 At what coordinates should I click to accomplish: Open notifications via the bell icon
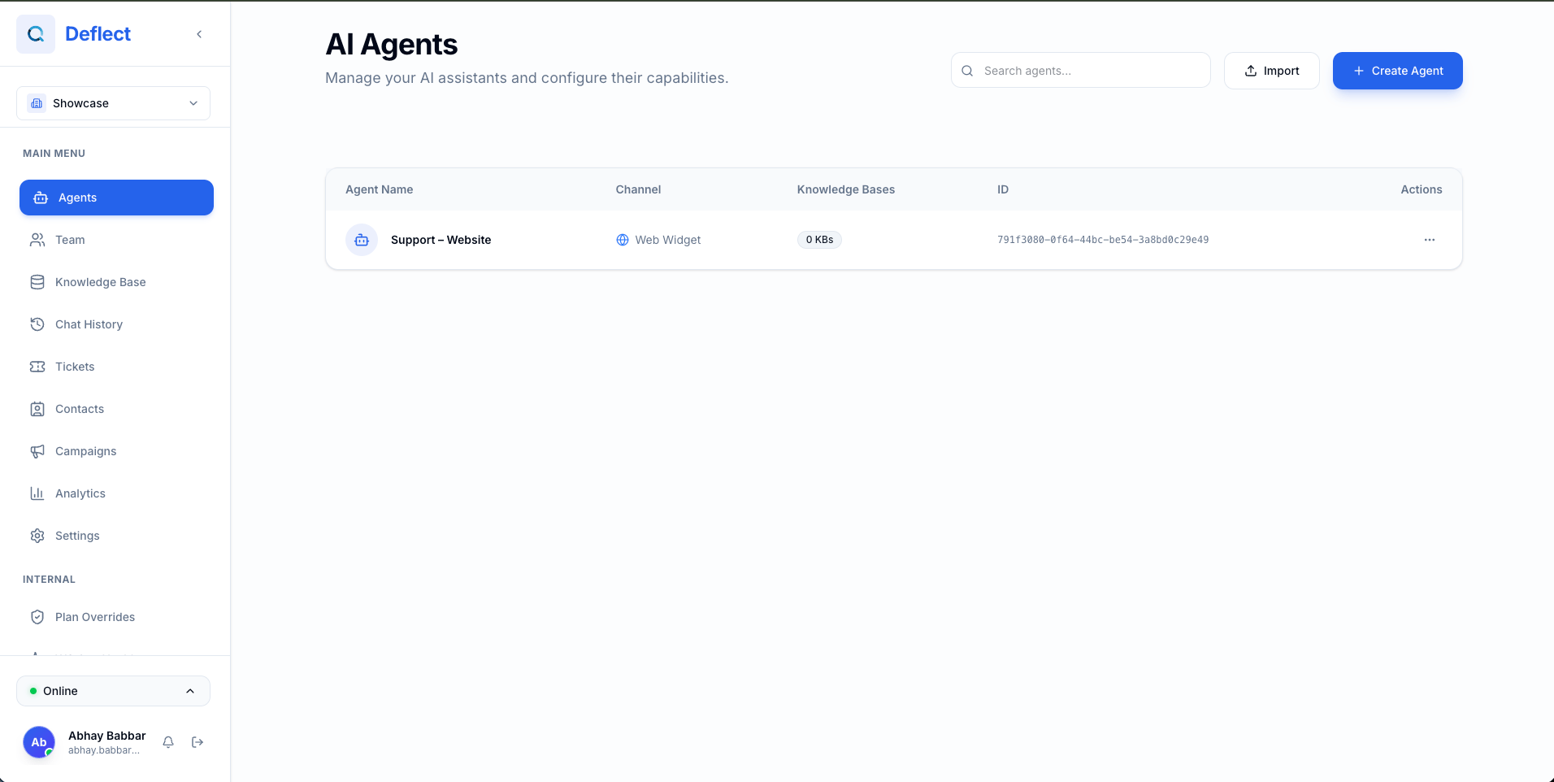click(x=168, y=742)
